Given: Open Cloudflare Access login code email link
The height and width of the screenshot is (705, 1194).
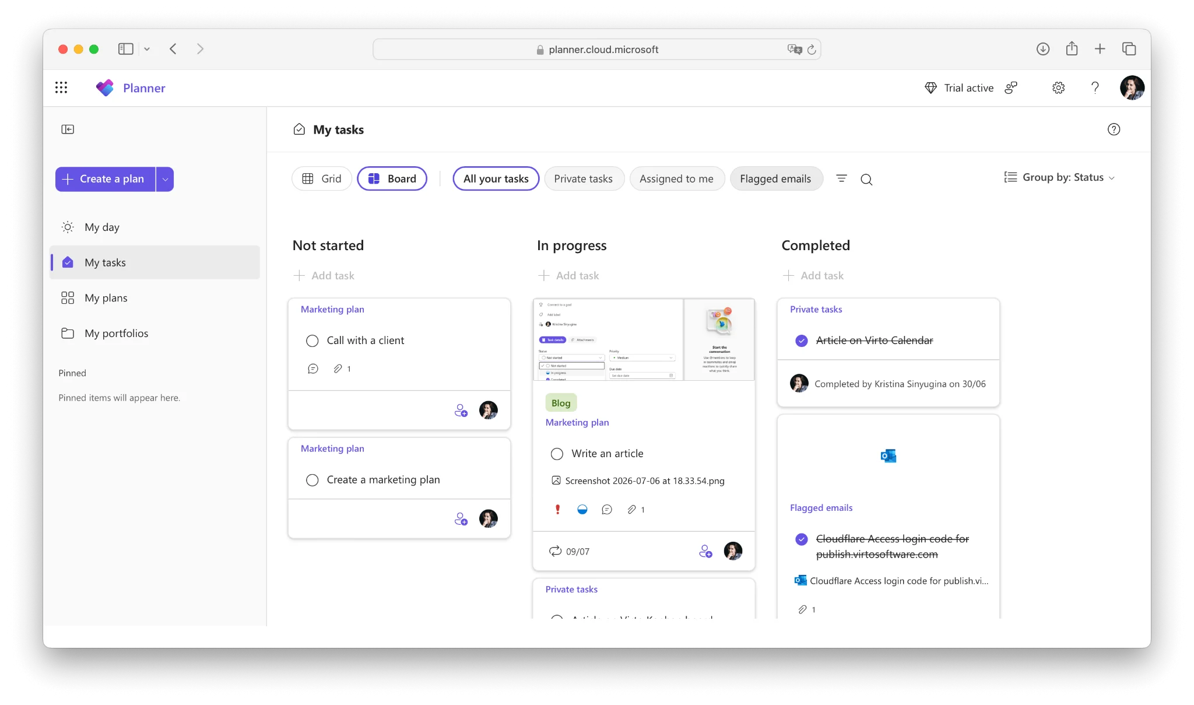Looking at the screenshot, I should 891,581.
